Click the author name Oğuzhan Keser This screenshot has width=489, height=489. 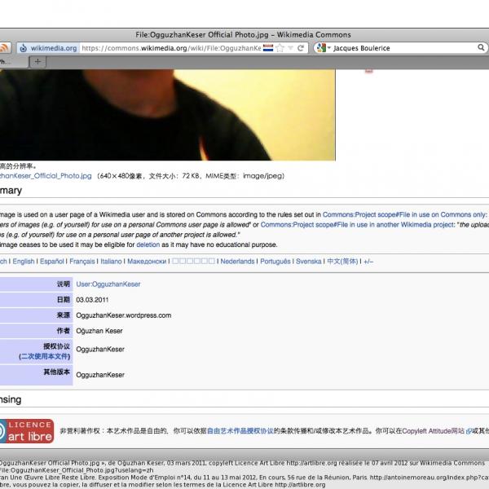(99, 331)
